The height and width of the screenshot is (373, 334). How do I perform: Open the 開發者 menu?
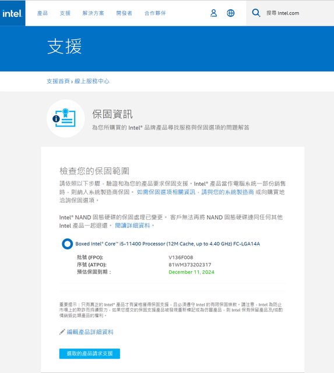(124, 13)
